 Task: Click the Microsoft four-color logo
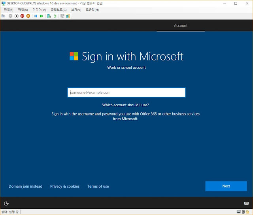[x=74, y=56]
